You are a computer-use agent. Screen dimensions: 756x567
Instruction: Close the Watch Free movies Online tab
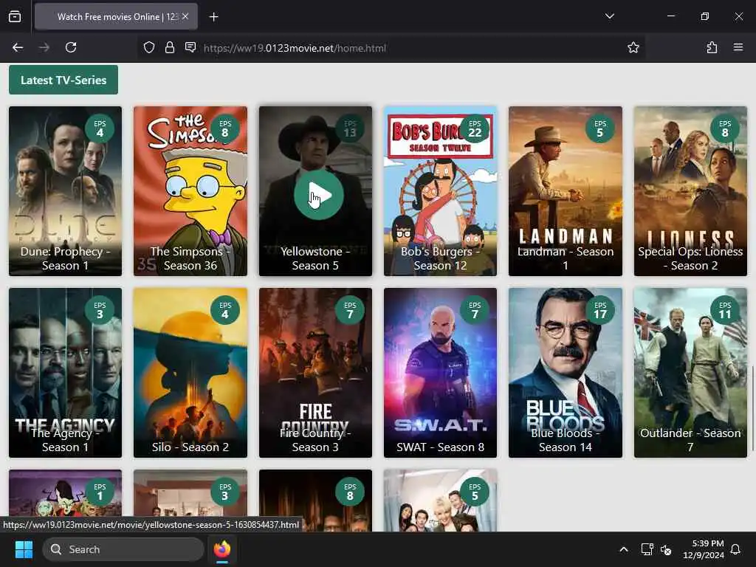(185, 16)
